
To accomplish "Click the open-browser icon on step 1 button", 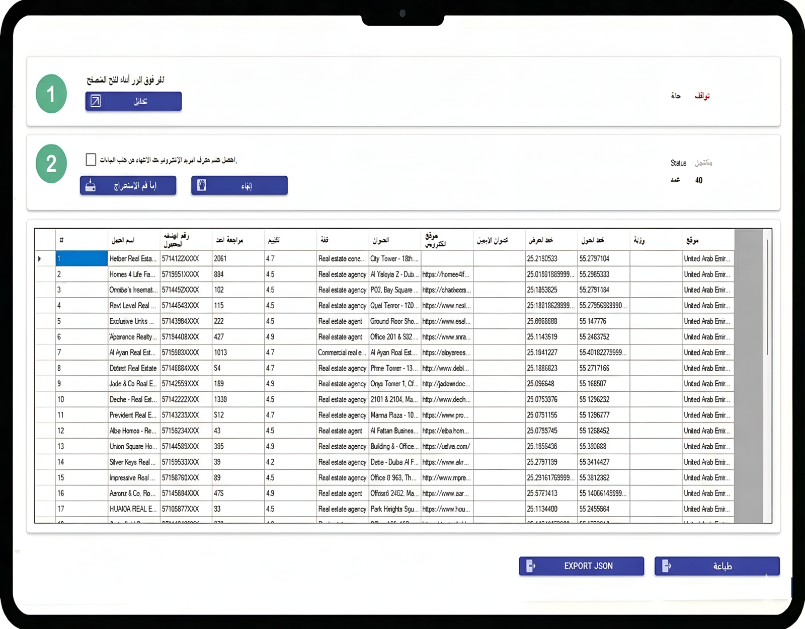I will coord(96,101).
